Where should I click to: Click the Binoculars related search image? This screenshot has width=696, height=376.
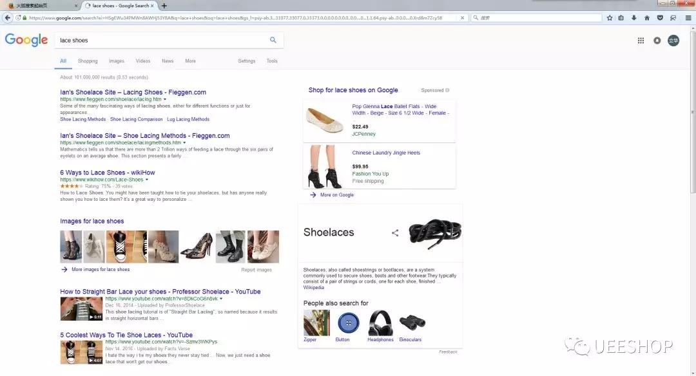tap(412, 323)
